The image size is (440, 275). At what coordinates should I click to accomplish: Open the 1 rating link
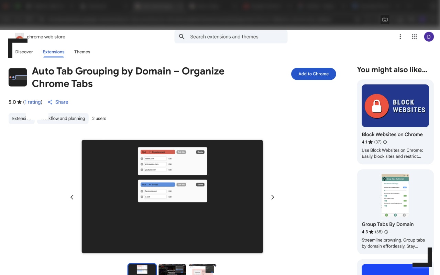click(33, 102)
